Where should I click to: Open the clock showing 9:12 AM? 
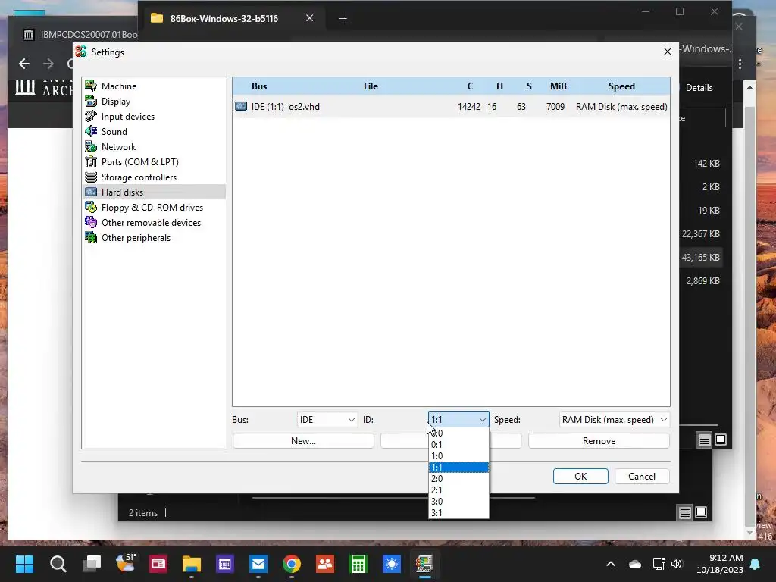(x=720, y=564)
